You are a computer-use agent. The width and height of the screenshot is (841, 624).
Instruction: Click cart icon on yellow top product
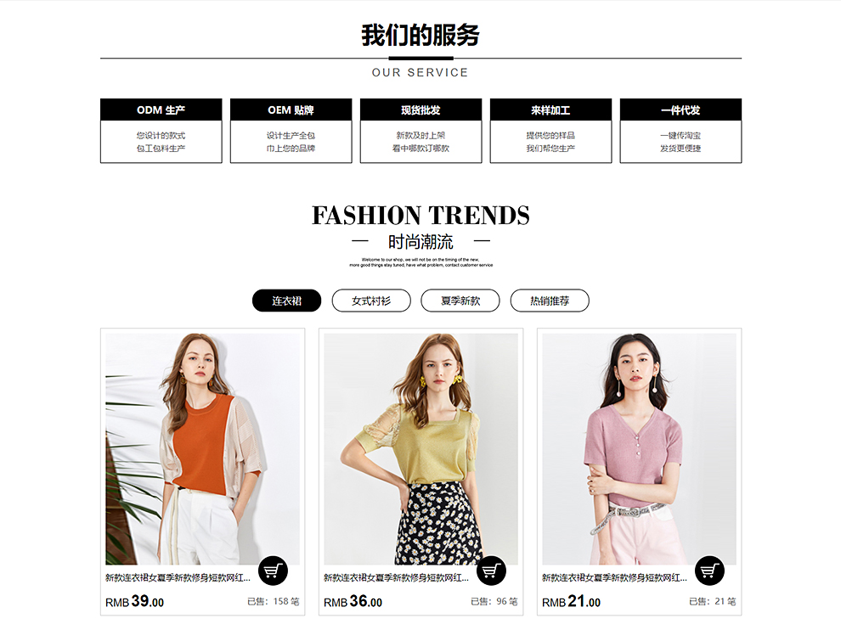click(x=491, y=571)
